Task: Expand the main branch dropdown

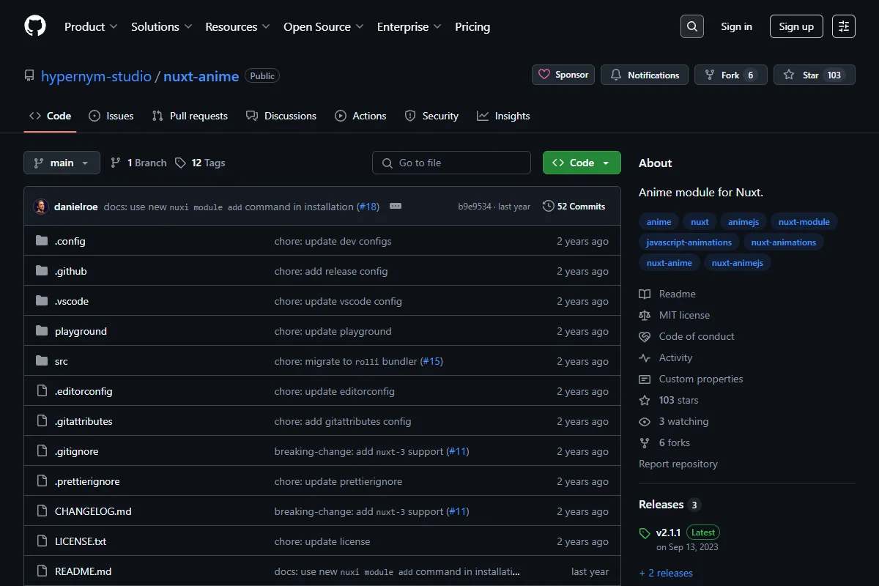Action: [62, 163]
